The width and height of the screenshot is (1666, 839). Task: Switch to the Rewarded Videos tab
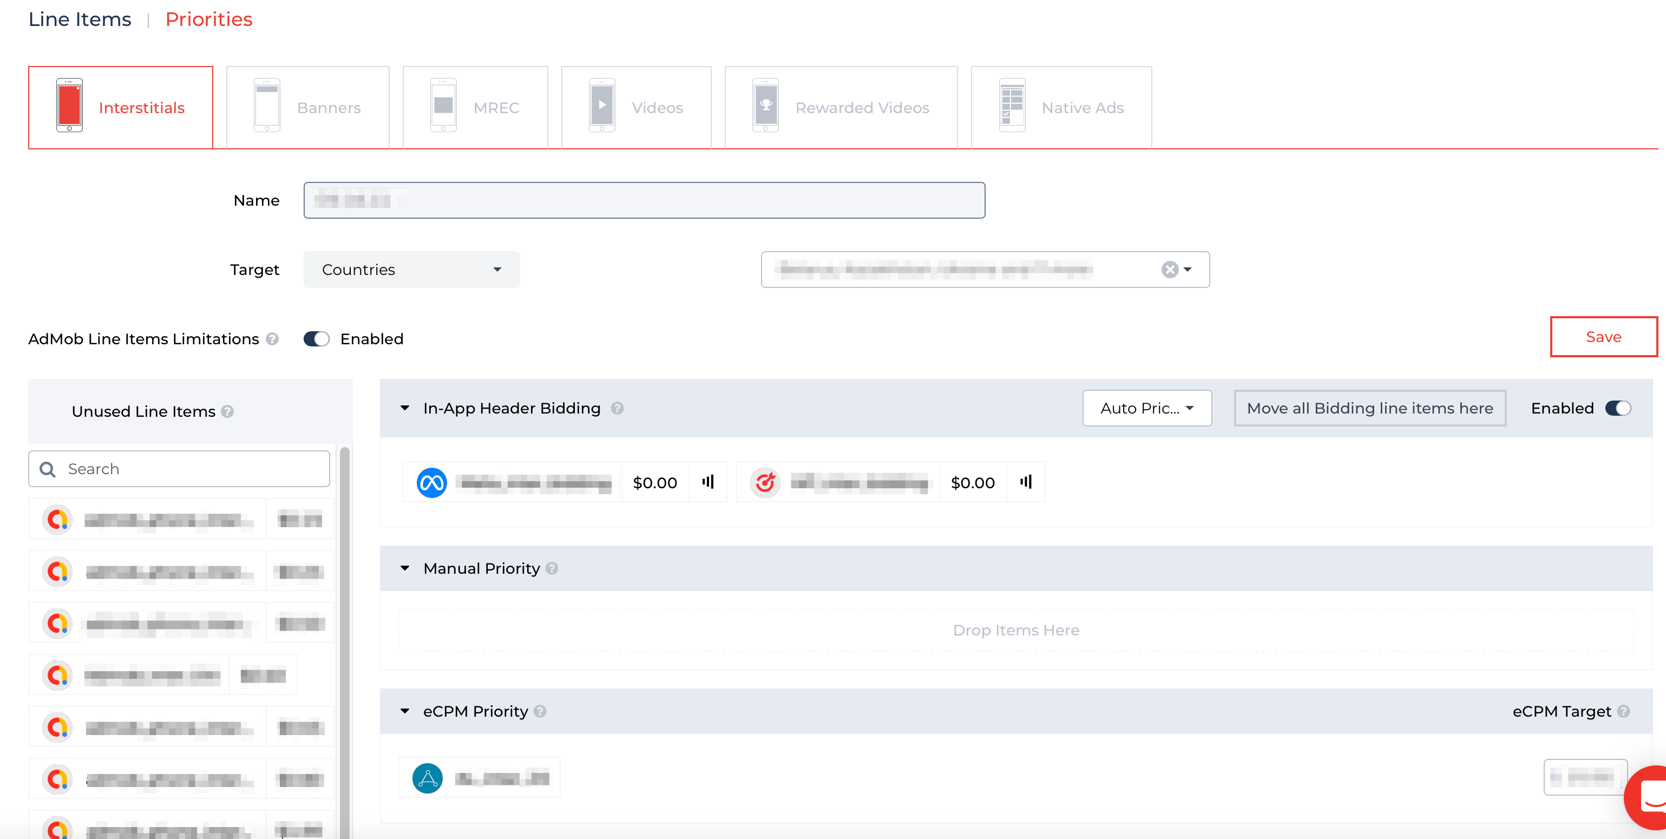841,107
